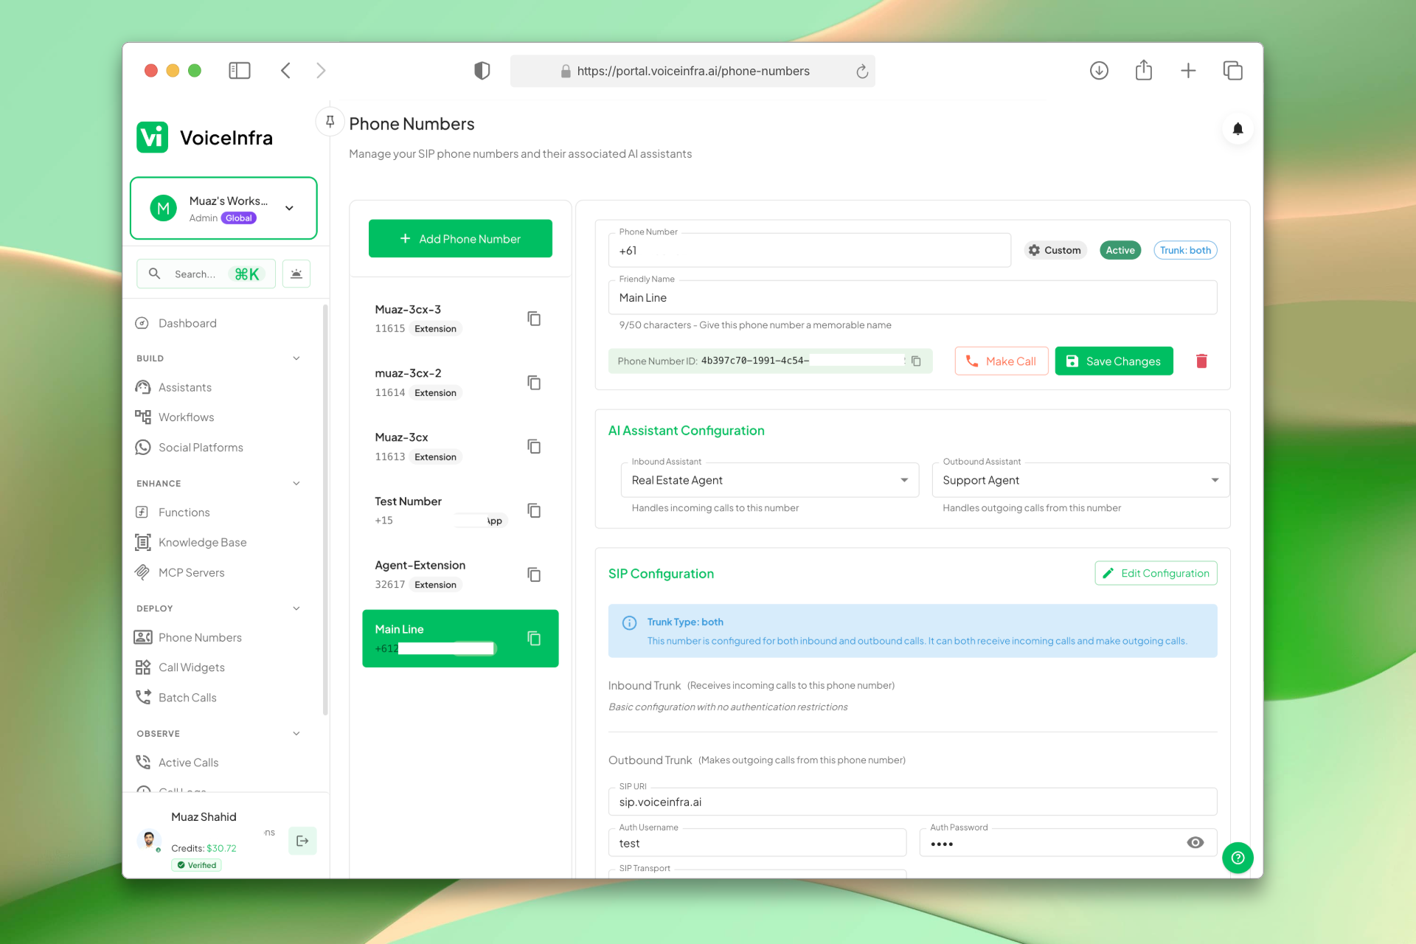
Task: Click Edit Configuration
Action: point(1156,573)
